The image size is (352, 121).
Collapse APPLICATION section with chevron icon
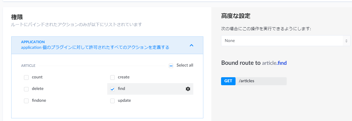(x=191, y=45)
